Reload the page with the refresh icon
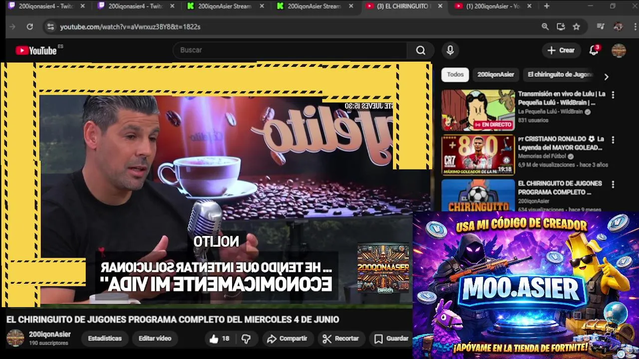Viewport: 639px width, 359px height. coord(30,27)
